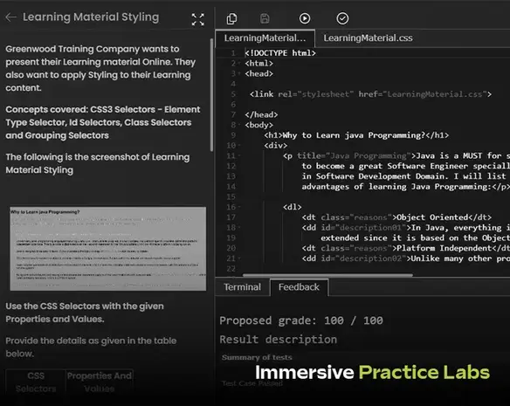The height and width of the screenshot is (406, 510).
Task: Click line number 15 in the gutter
Action: coord(231,196)
